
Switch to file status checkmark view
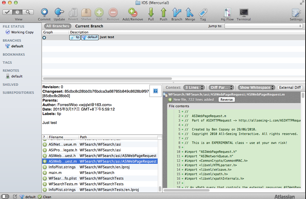(7, 12)
